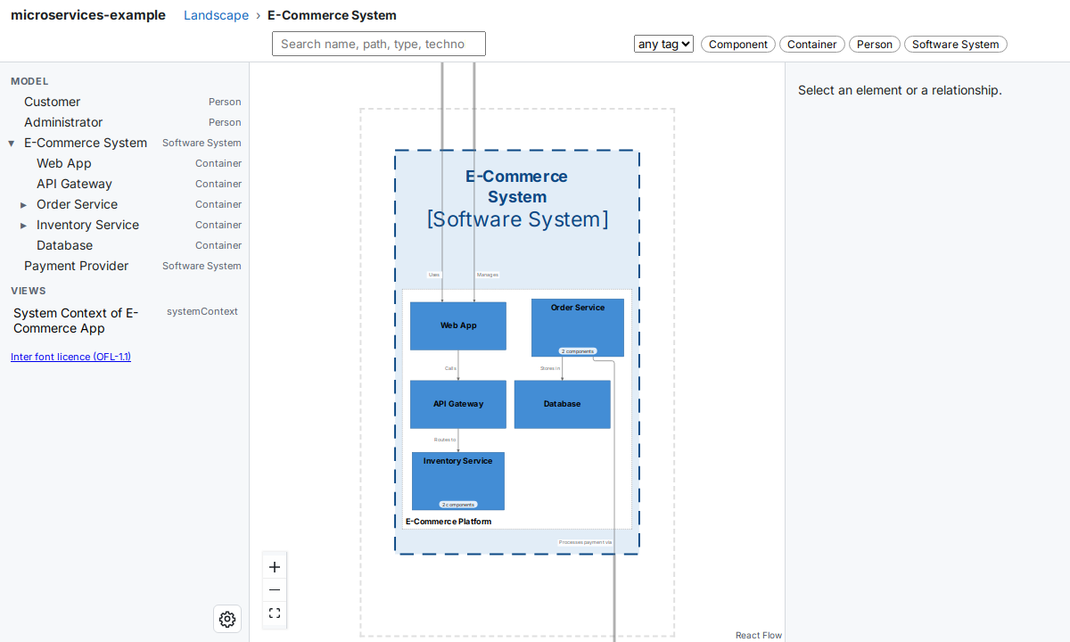Open React Flow attribution link
Viewport: 1070px width, 642px height.
point(759,635)
